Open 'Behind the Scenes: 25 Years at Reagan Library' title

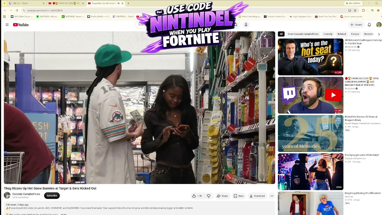tap(361, 118)
